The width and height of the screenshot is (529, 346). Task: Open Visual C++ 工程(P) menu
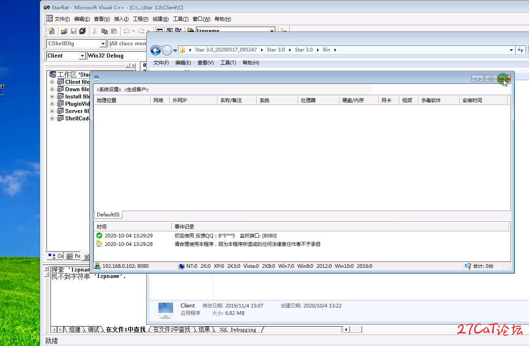(141, 19)
